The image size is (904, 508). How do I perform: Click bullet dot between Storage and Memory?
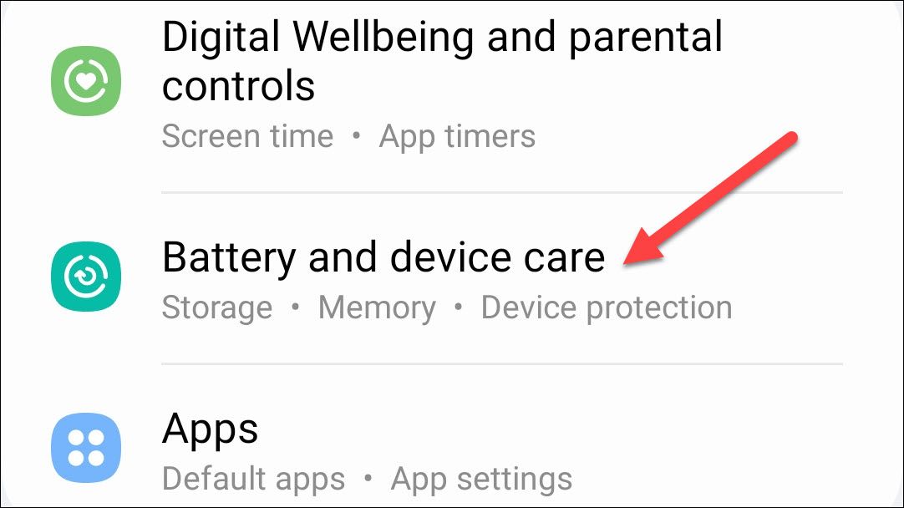coord(296,307)
